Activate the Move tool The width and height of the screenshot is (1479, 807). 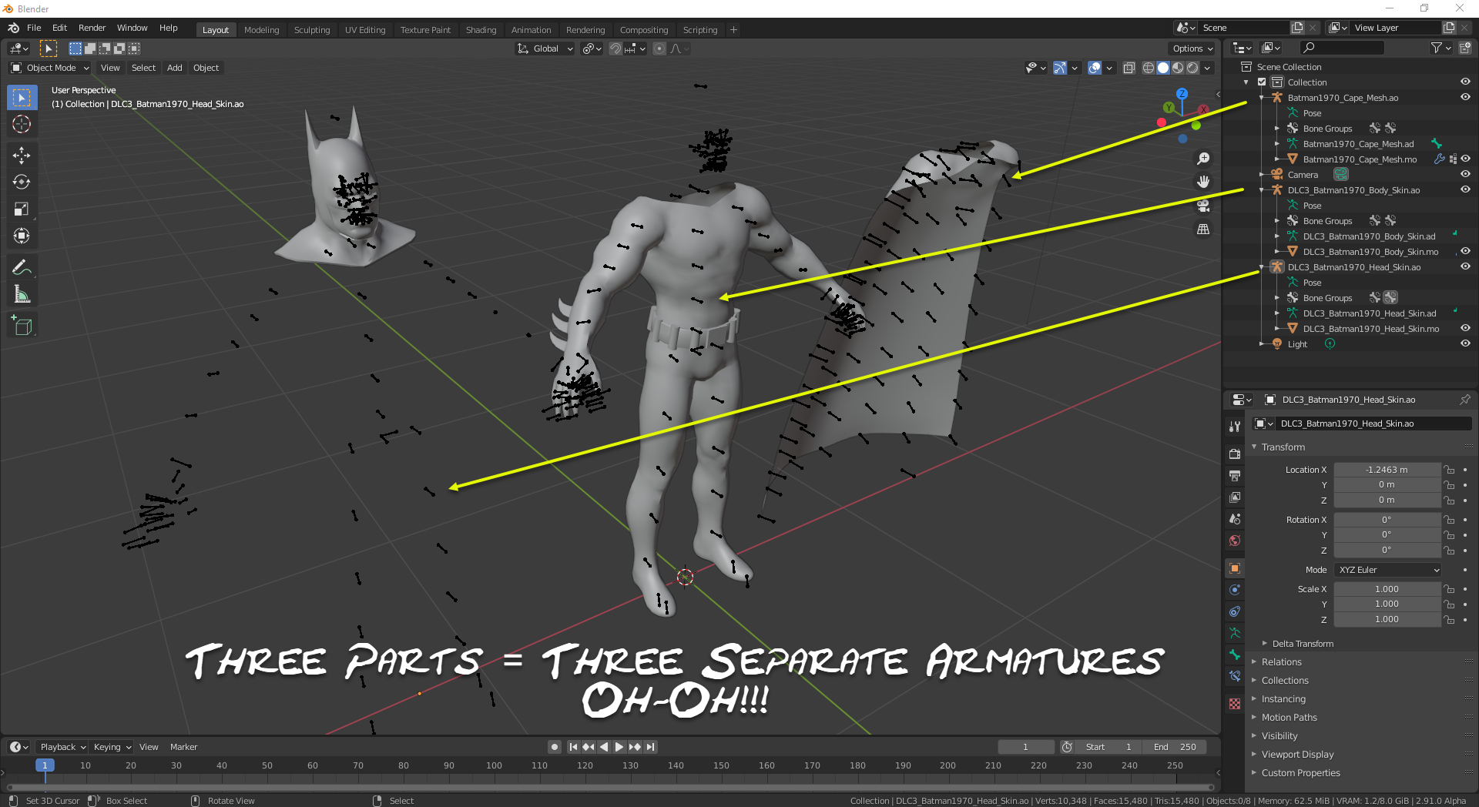pos(22,156)
